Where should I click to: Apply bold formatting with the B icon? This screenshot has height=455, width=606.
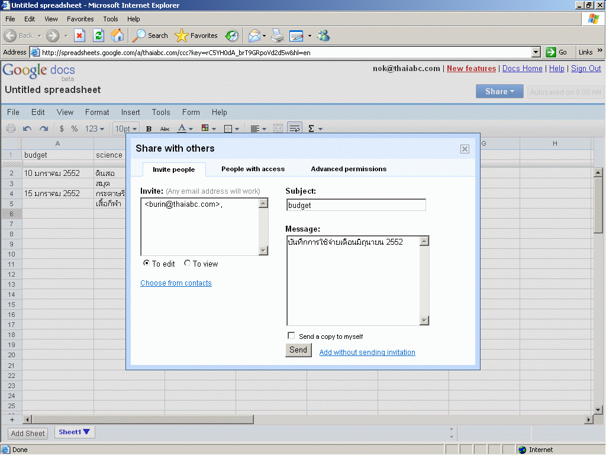(x=149, y=129)
